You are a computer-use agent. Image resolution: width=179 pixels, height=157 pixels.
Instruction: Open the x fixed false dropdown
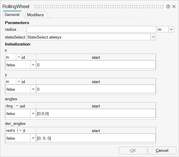[33, 65]
